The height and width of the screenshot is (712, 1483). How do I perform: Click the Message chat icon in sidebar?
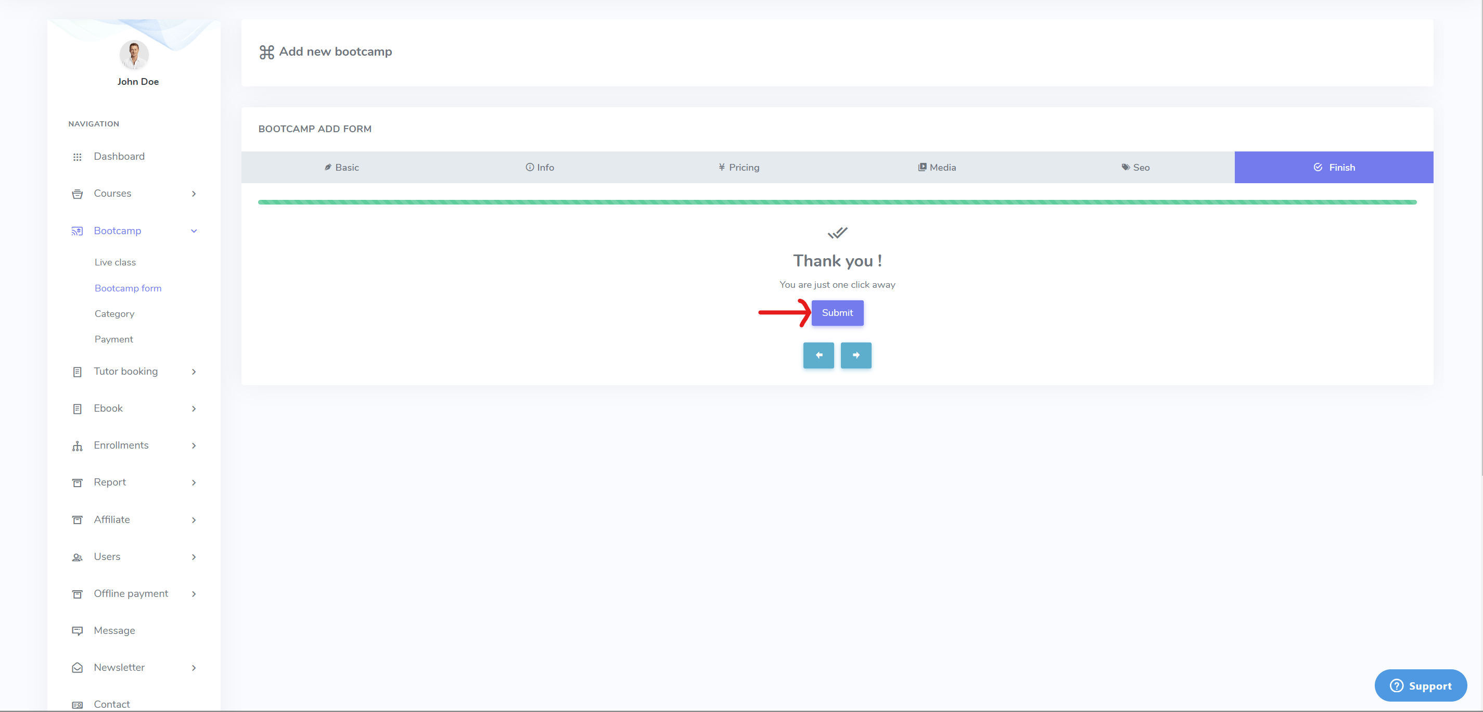point(77,631)
